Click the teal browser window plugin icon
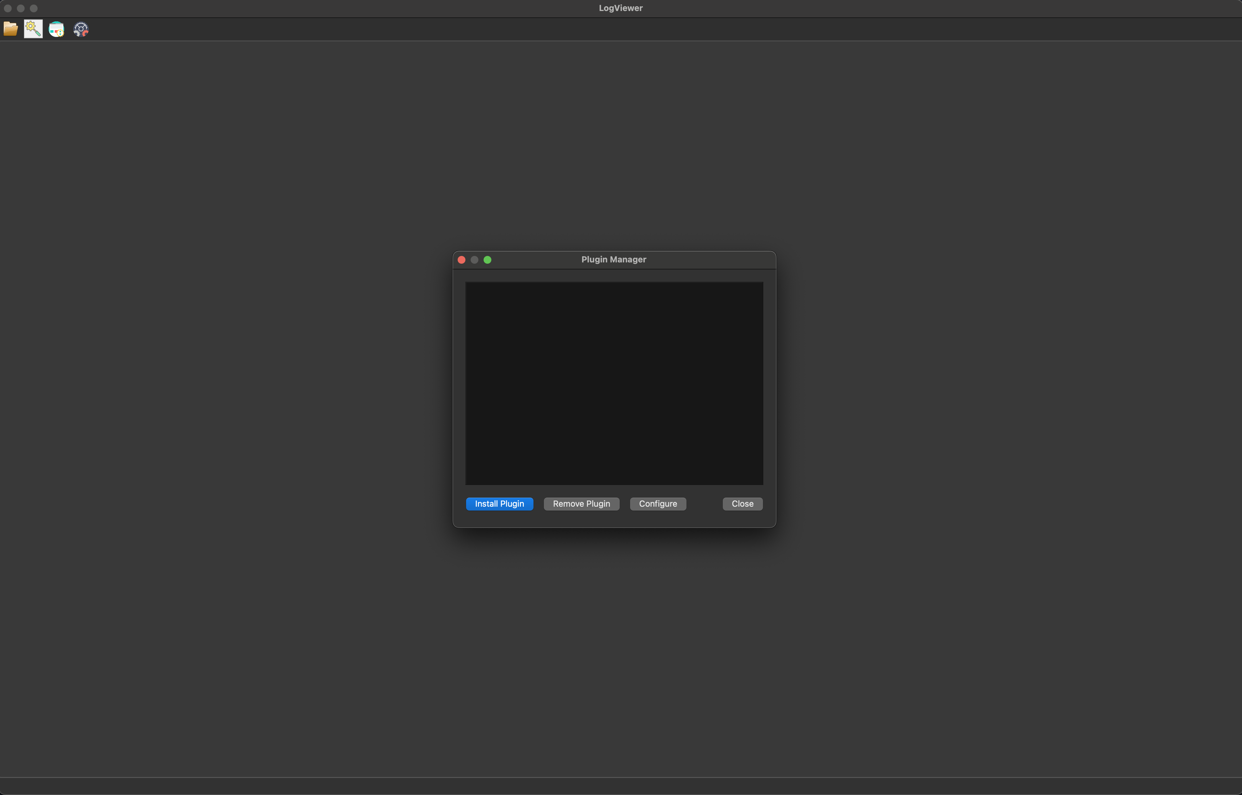The image size is (1242, 795). (56, 29)
